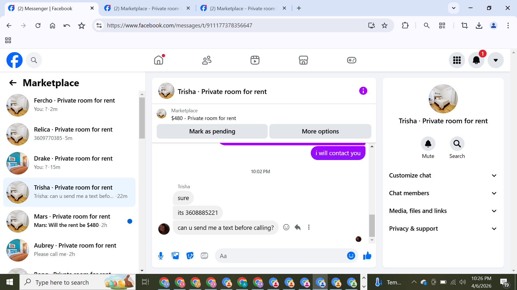Image resolution: width=517 pixels, height=290 pixels.
Task: Open Video/Reels icon in top navigation
Action: click(x=255, y=60)
